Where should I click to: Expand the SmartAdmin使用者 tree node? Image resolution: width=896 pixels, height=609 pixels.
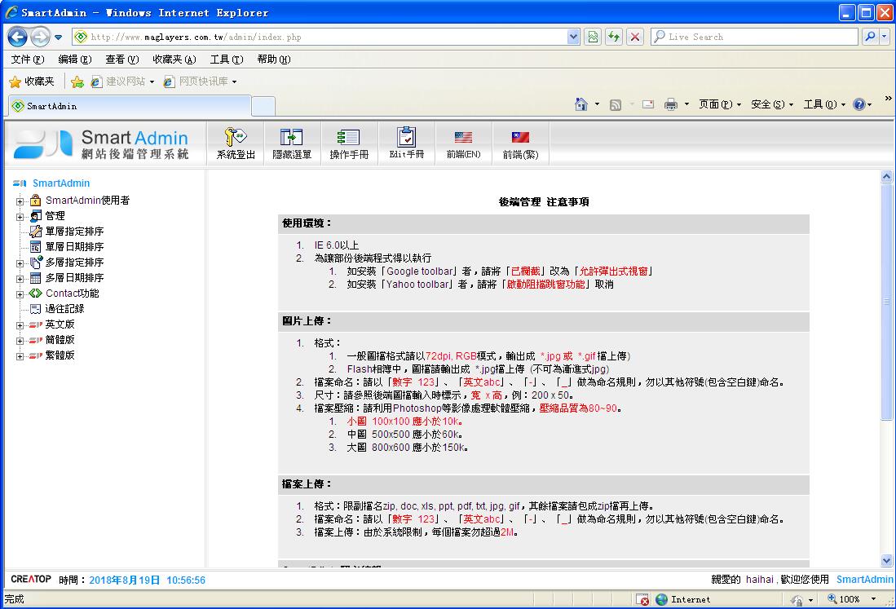click(x=20, y=201)
